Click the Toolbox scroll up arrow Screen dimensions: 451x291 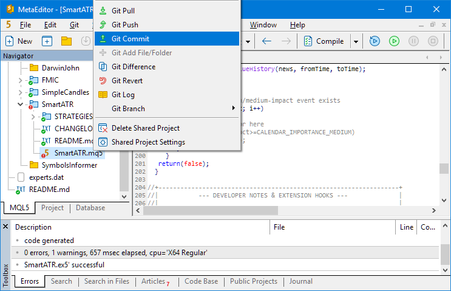(445, 225)
